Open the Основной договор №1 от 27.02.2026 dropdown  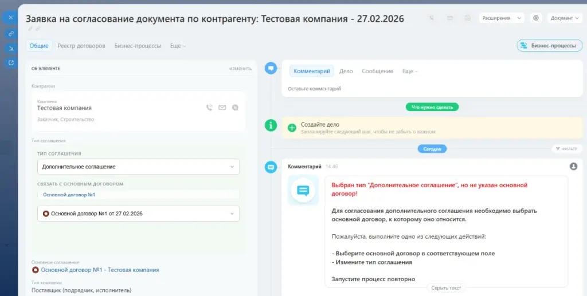pyautogui.click(x=138, y=214)
